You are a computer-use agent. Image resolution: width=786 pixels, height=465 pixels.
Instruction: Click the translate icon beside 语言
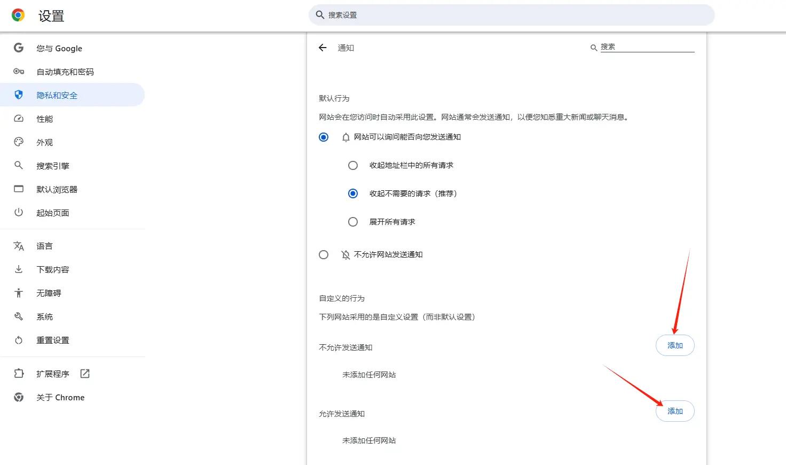pos(19,246)
